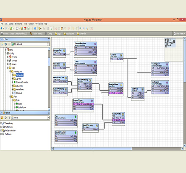Click the SetpointTemp block purple icon

(92, 101)
